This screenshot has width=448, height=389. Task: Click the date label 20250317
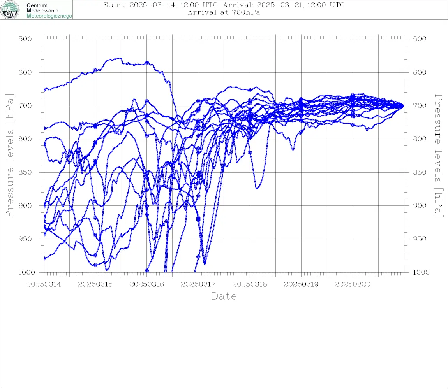click(198, 284)
